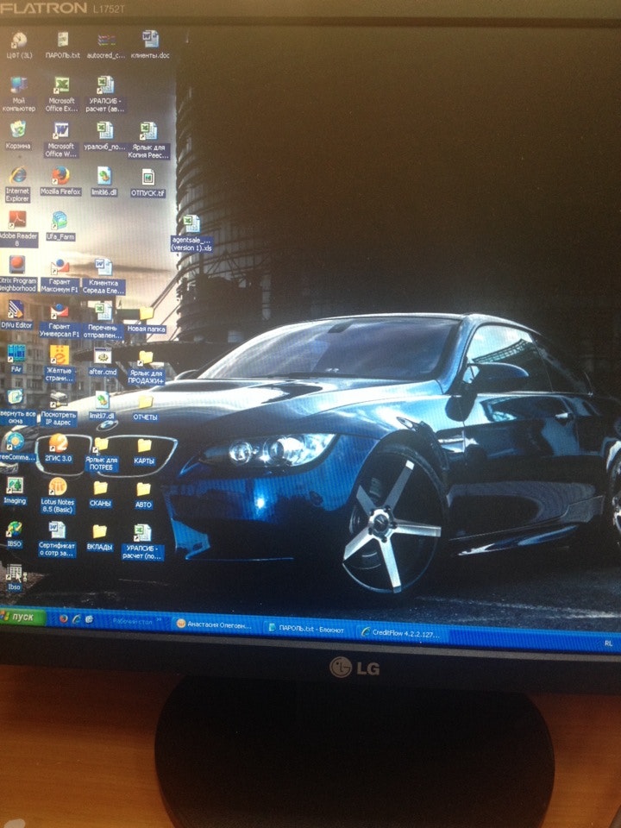621x828 pixels.
Task: Click the third Quick Launch icon
Action: (x=89, y=619)
